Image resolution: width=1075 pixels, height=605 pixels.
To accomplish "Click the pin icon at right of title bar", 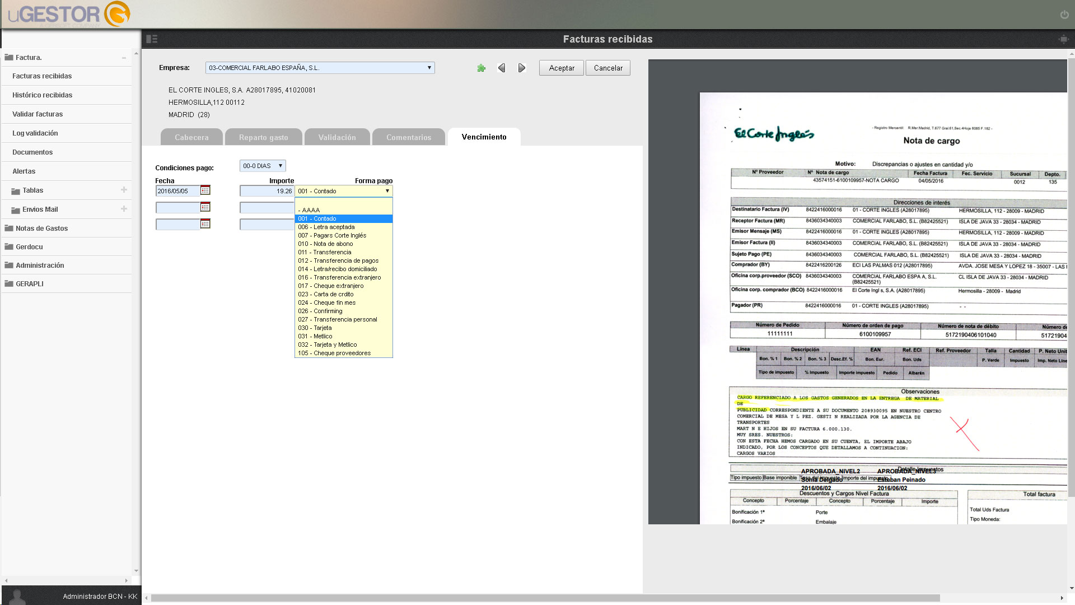I will pyautogui.click(x=1063, y=39).
